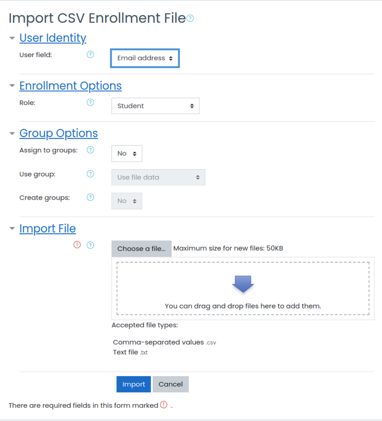Open help for Assign to groups

click(90, 150)
